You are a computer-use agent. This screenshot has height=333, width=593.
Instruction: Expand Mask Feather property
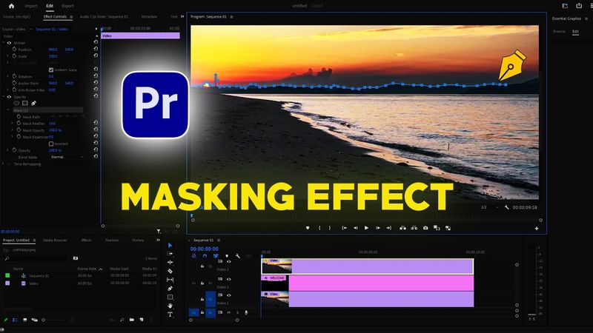click(x=12, y=123)
